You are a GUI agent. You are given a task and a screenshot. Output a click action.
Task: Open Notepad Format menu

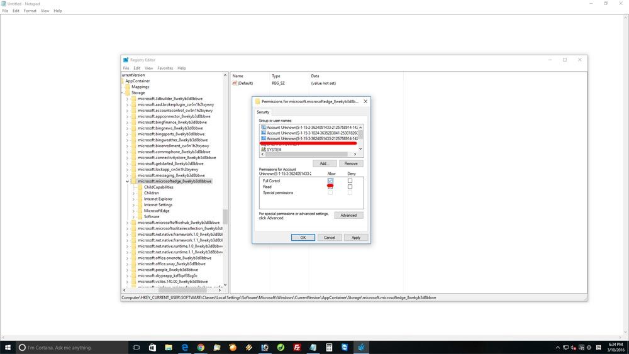click(x=30, y=11)
